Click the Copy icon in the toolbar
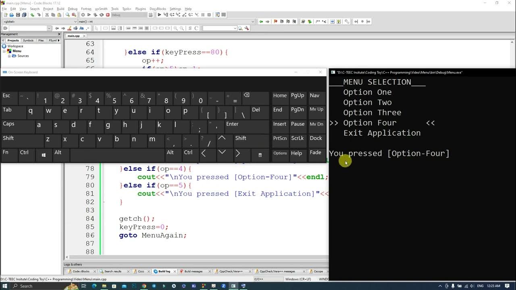This screenshot has width=516, height=290. [x=53, y=14]
